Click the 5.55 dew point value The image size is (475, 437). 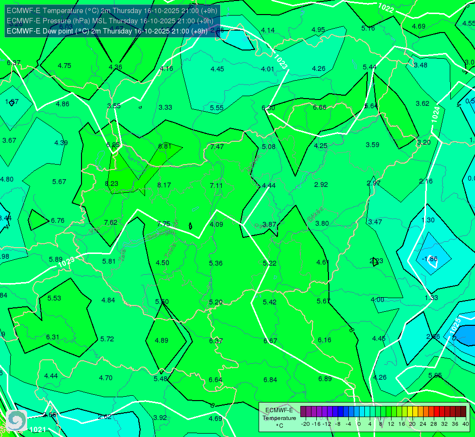217,108
